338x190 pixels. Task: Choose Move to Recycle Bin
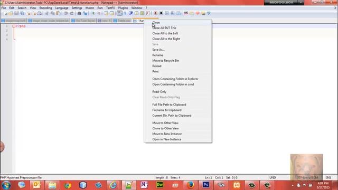click(x=178, y=61)
